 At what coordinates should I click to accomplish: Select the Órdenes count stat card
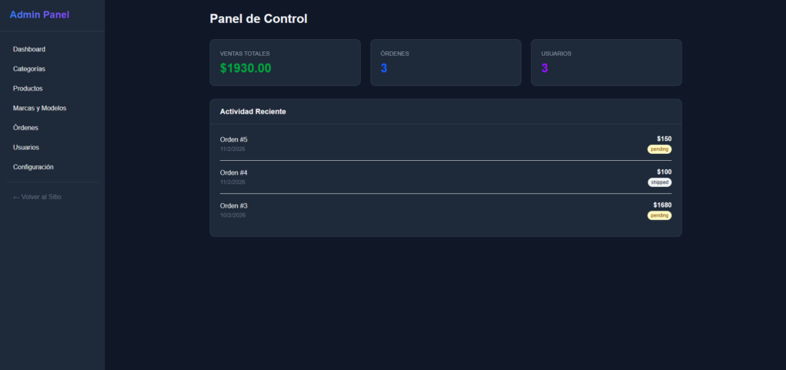(445, 62)
